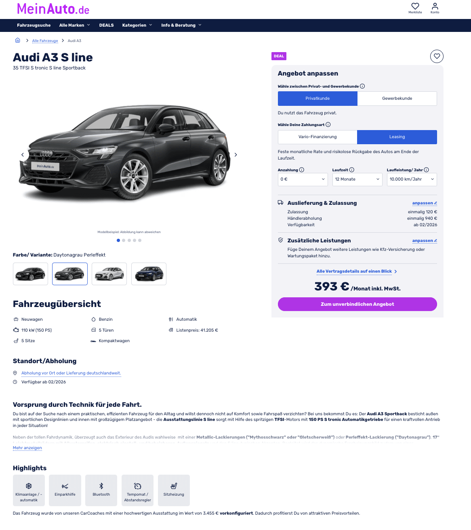Viewport: 471px width, 530px height.
Task: Open info icon beside Laufleistung/Jahr
Action: click(427, 170)
